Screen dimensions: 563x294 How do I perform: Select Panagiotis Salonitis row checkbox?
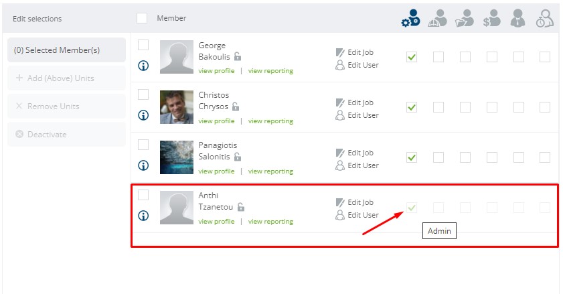tap(143, 145)
